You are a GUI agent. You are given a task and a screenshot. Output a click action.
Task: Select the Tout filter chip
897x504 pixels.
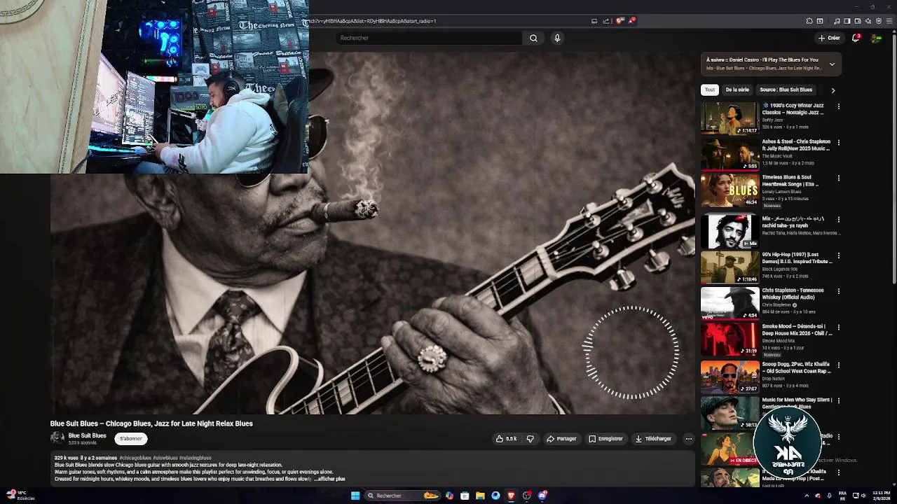pyautogui.click(x=710, y=90)
